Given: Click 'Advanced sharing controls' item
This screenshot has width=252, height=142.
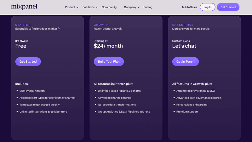Looking at the screenshot, I should 115,98.
